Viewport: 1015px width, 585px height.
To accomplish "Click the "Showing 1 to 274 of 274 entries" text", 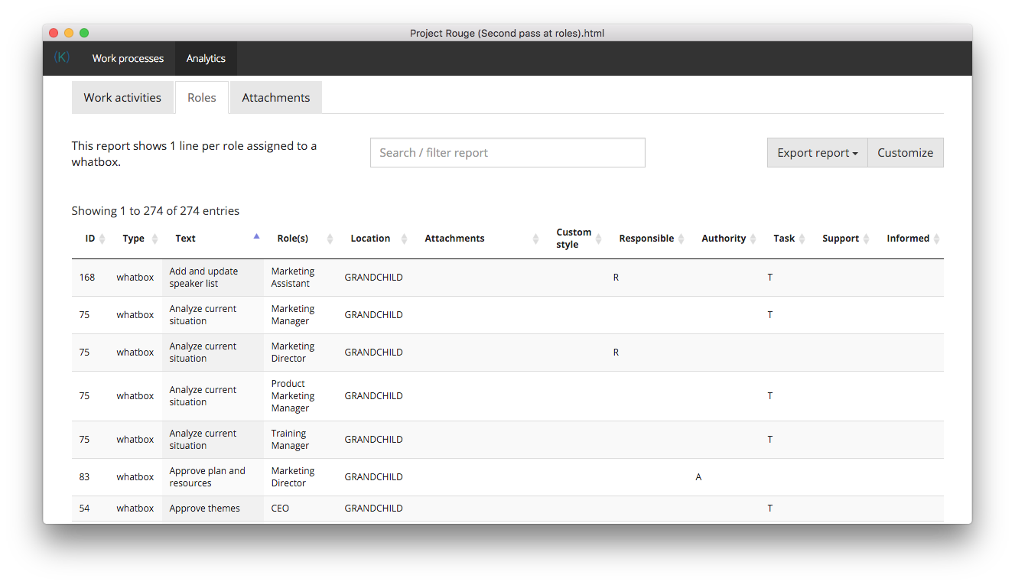I will coord(155,211).
